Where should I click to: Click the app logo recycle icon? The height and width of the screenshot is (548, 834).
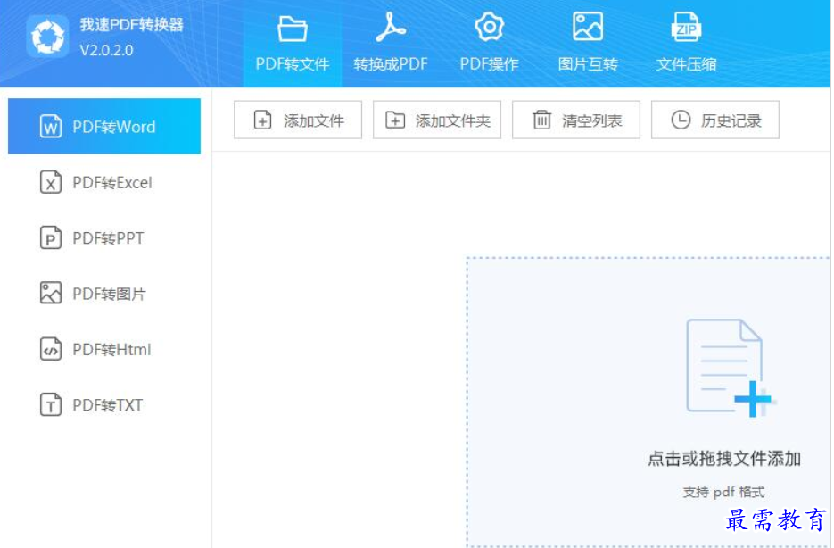pyautogui.click(x=48, y=37)
